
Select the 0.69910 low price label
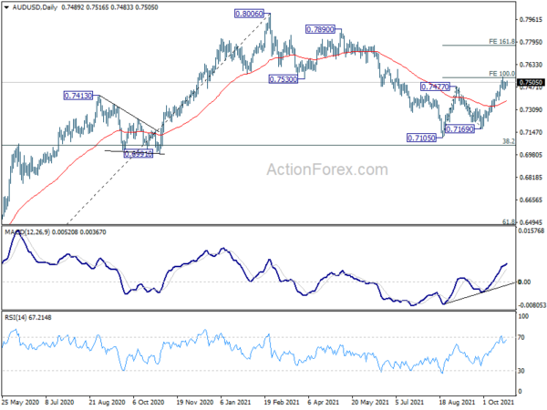(139, 154)
